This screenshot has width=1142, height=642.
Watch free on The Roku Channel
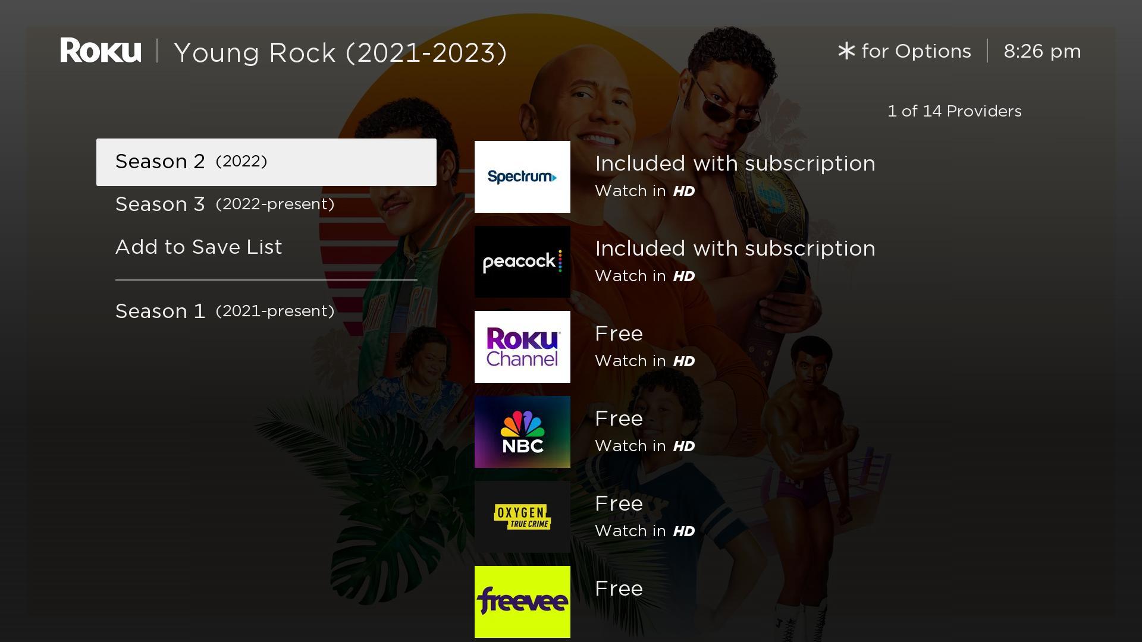(x=619, y=333)
